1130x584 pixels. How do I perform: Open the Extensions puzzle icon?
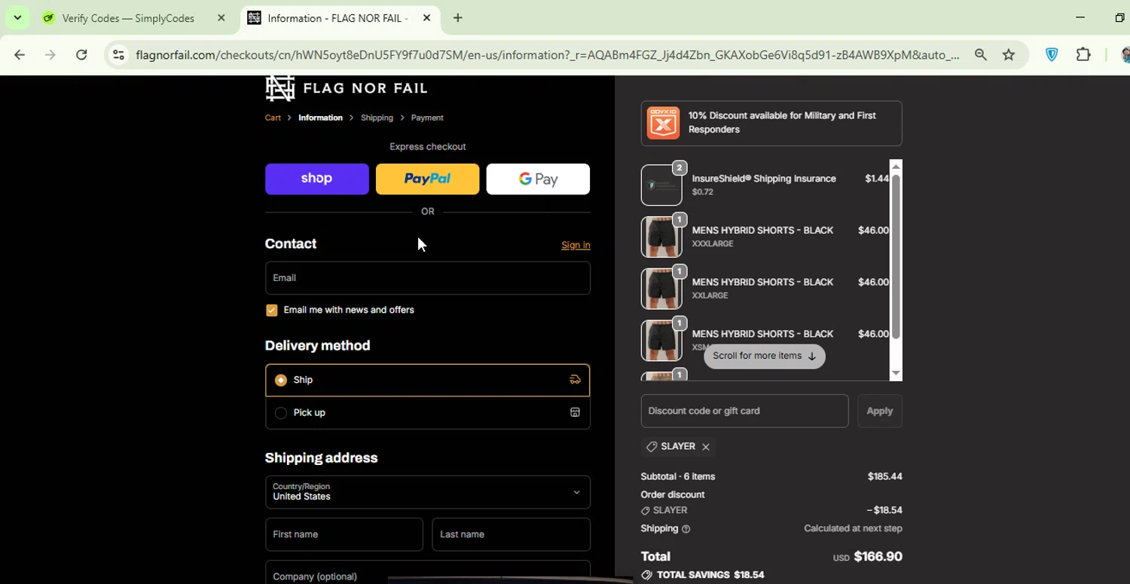1083,55
